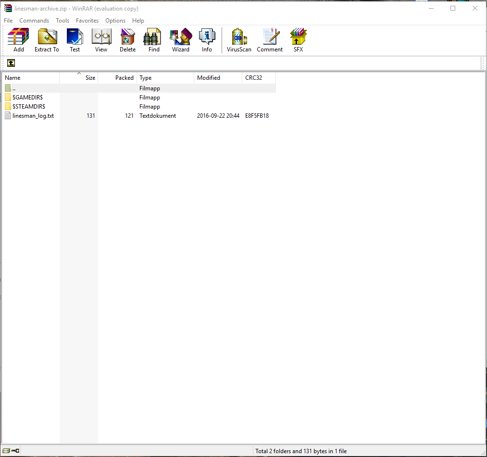Select the linesman_log.txt file name

[33, 116]
